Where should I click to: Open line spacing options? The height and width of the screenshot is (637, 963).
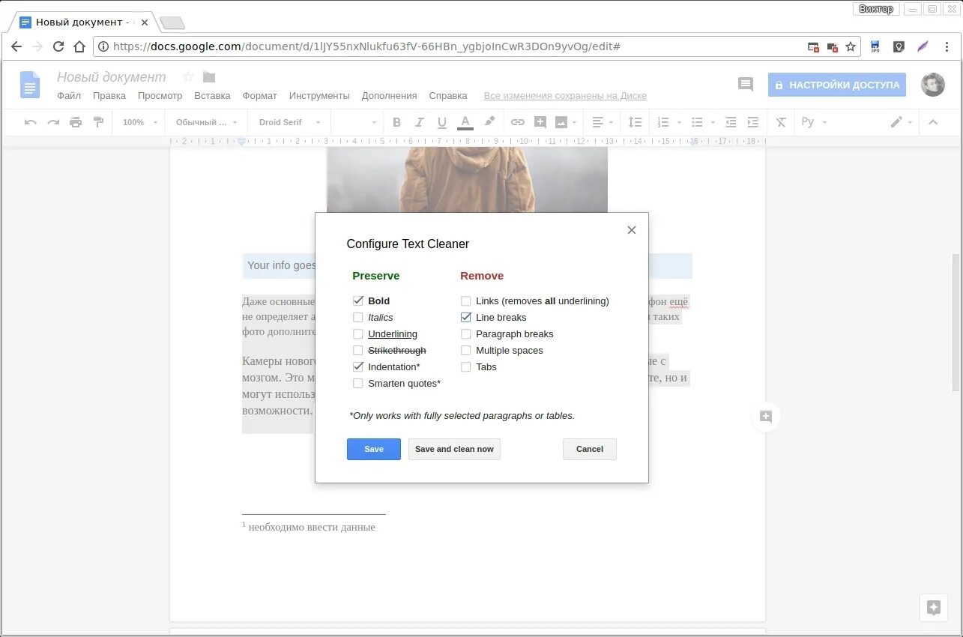coord(635,122)
